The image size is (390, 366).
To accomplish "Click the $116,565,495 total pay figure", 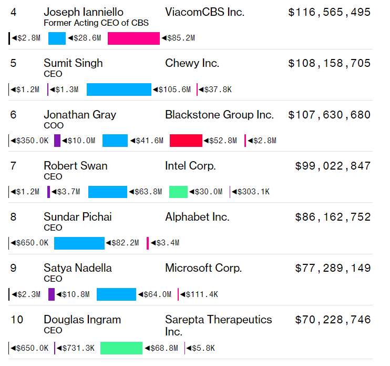I will point(329,12).
